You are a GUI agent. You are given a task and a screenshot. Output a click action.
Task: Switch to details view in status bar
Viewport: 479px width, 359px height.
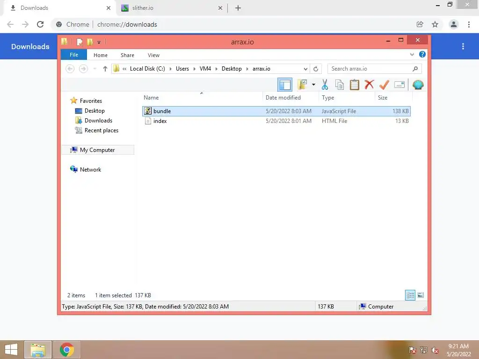point(410,295)
